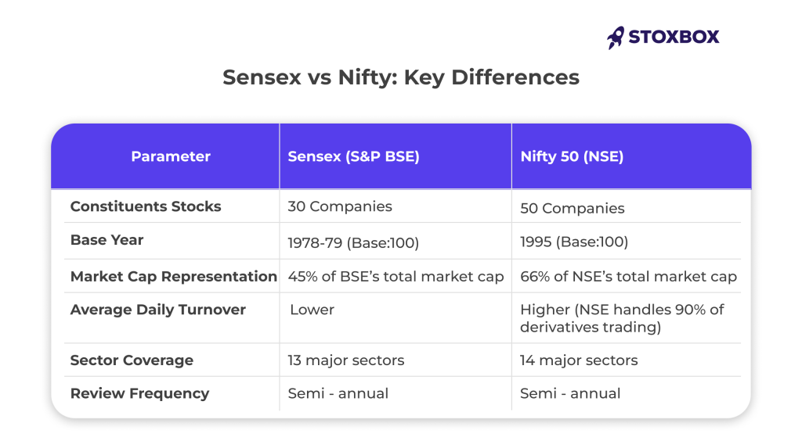Select the 'Base Year' row label

coord(107,240)
